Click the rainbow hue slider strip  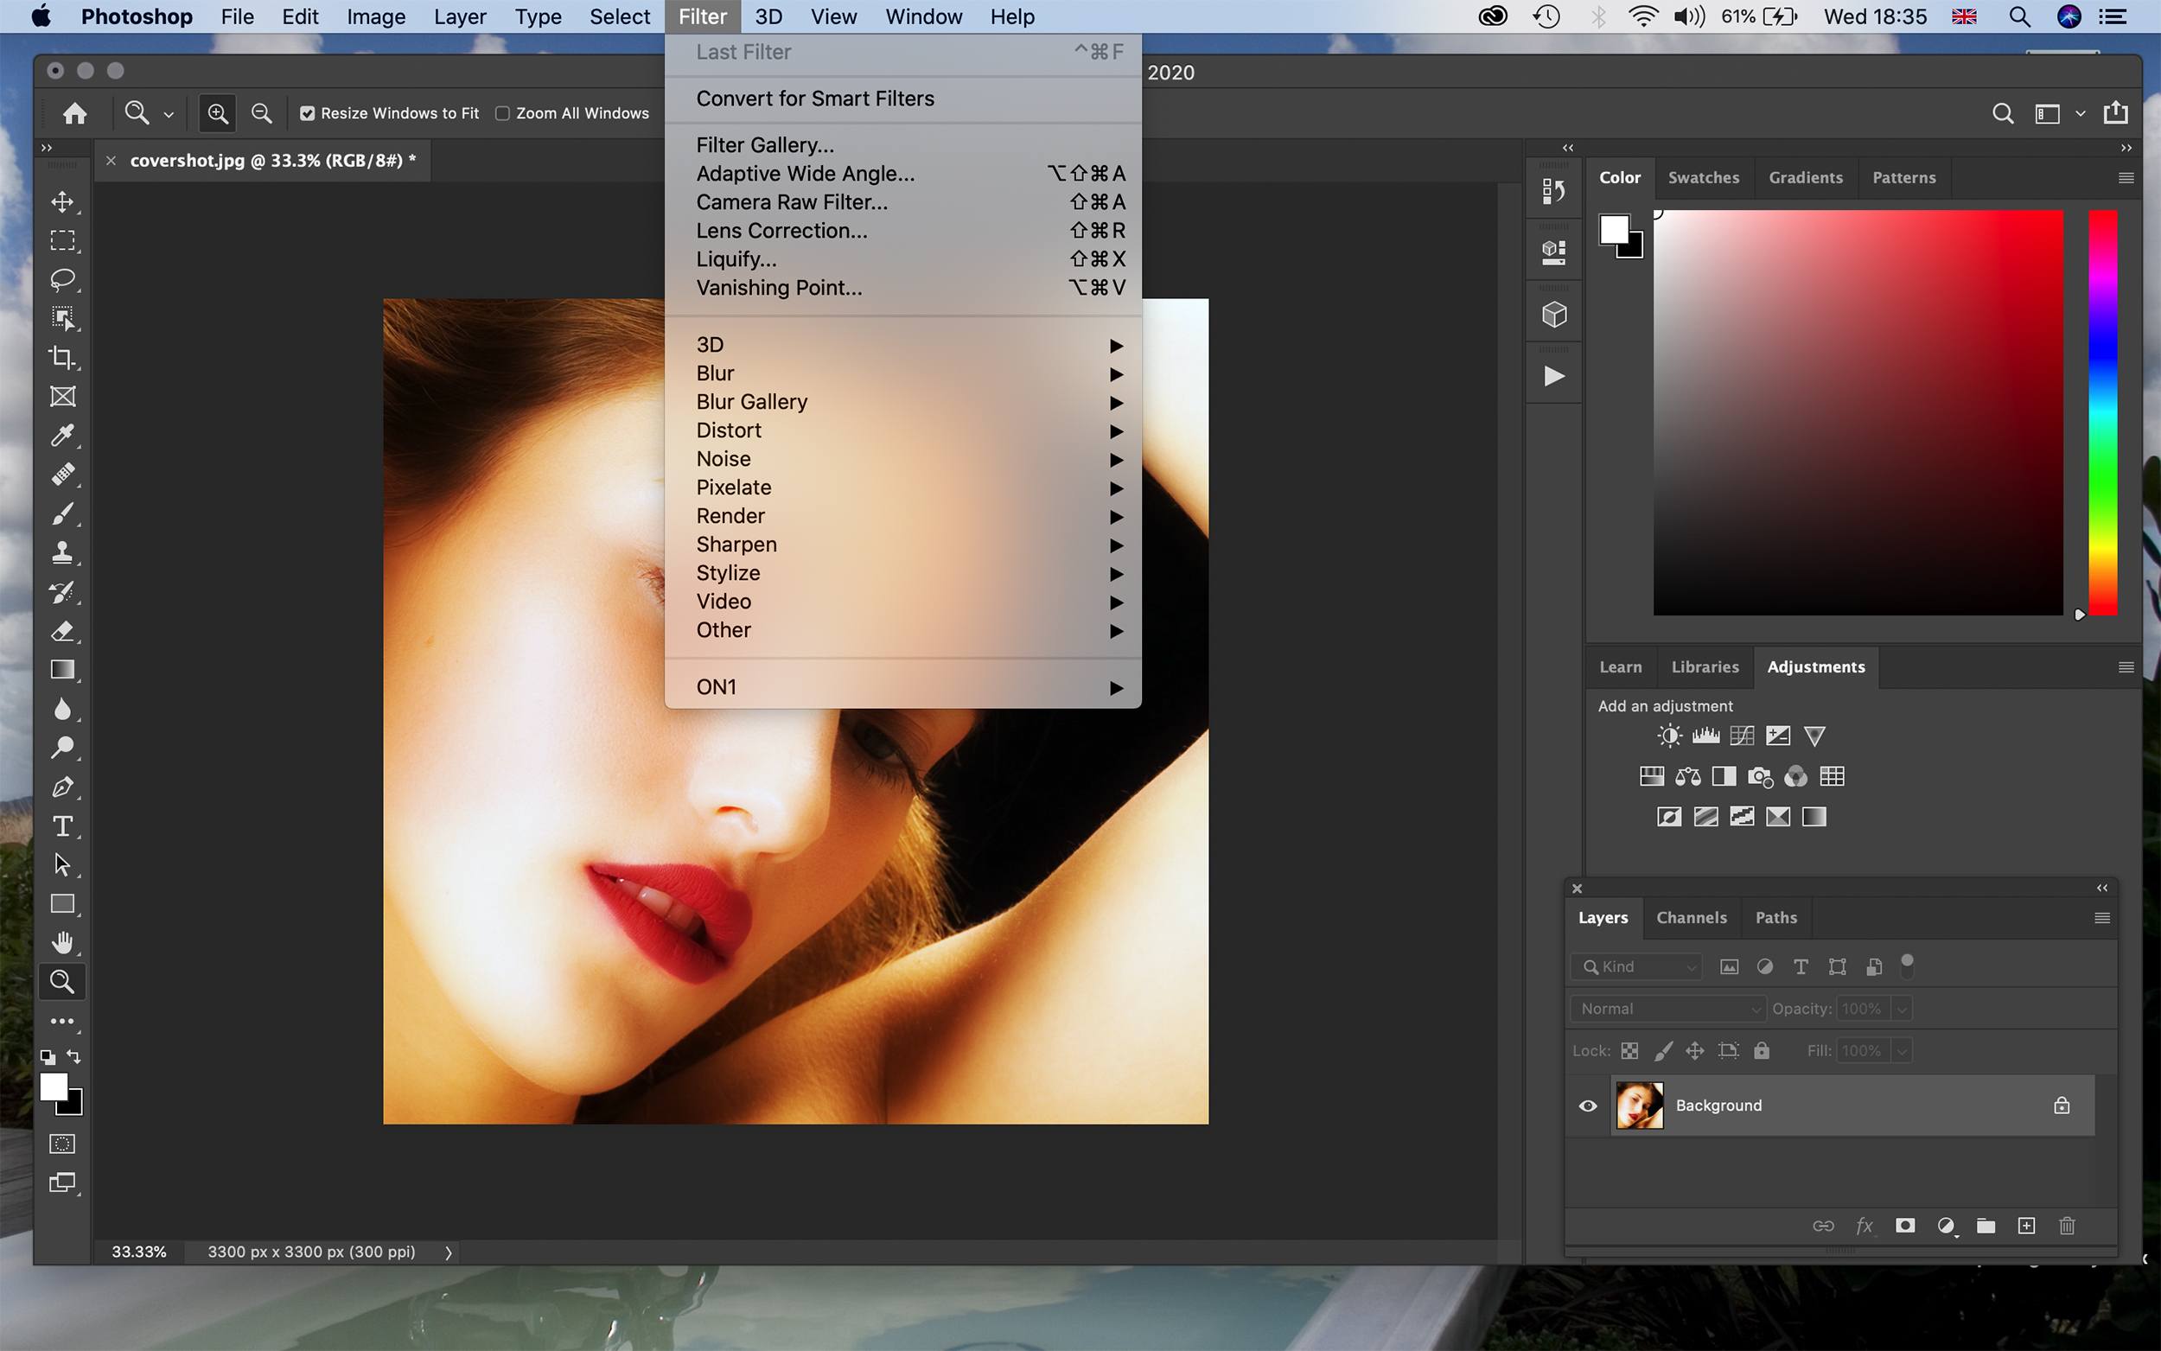click(2102, 411)
